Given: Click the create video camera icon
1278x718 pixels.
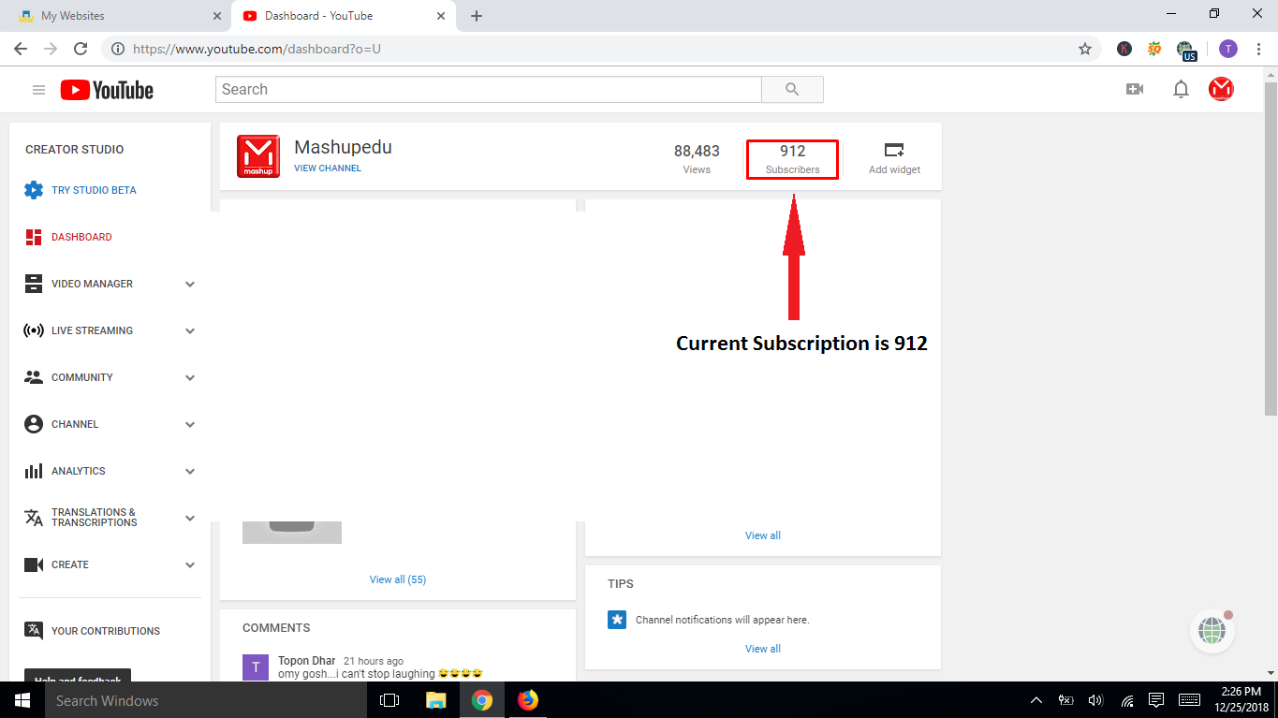Looking at the screenshot, I should (1134, 89).
